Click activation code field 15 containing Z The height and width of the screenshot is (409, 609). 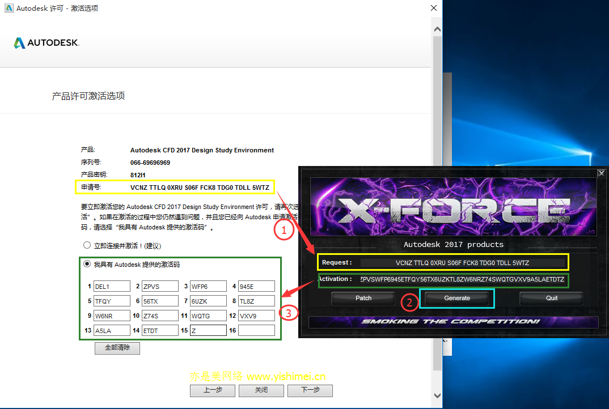(208, 331)
